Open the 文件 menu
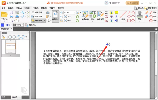Viewport: 158px width, 100px height. click(3, 8)
